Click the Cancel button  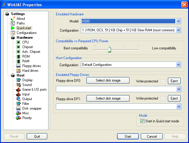(152, 136)
